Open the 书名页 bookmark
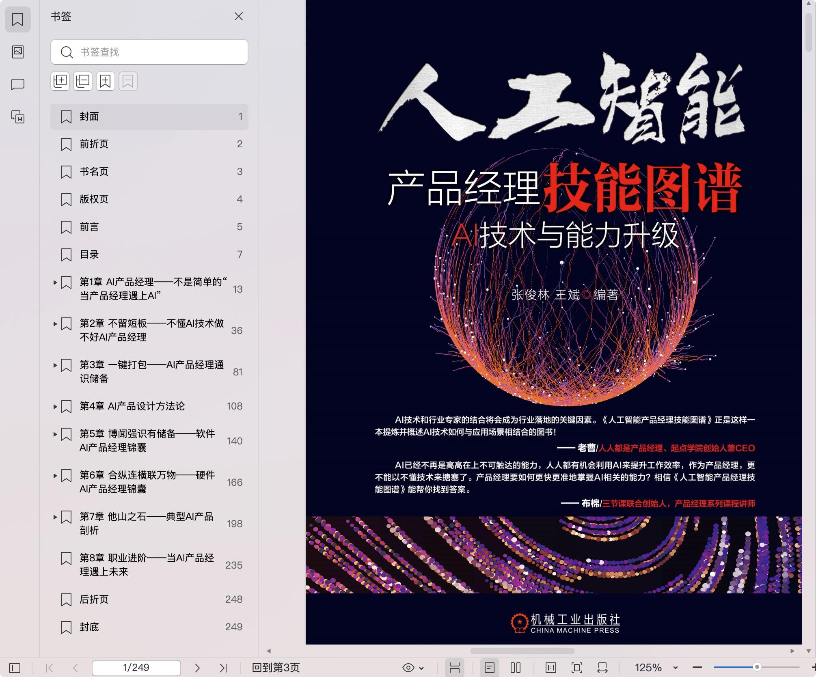 (x=149, y=172)
